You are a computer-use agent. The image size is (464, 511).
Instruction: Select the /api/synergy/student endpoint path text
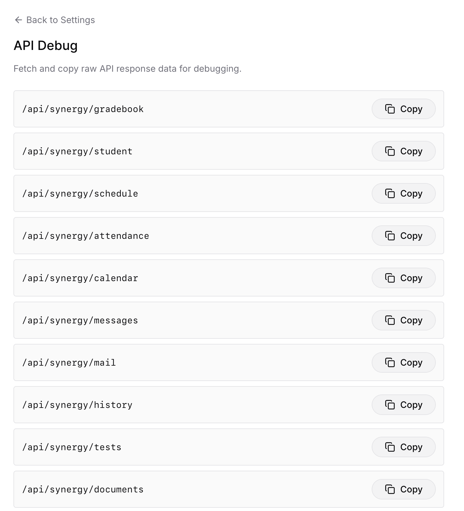click(77, 151)
